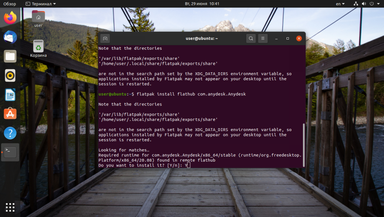Activate the terminal search icon
The width and height of the screenshot is (384, 217).
coord(251,38)
